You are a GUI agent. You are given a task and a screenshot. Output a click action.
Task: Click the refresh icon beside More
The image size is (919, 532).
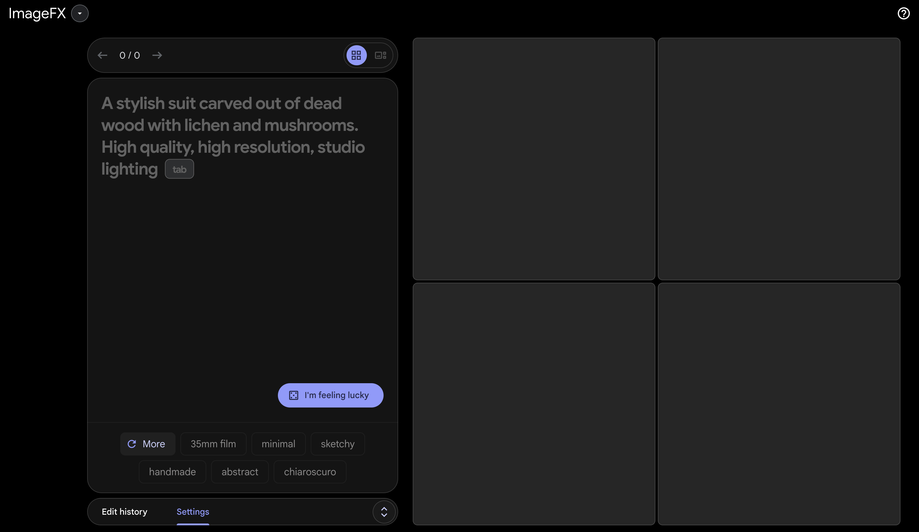pos(132,444)
